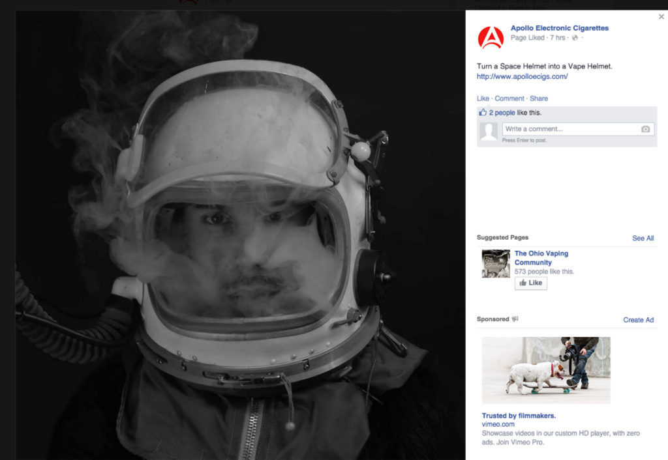Viewport: 668px width, 460px height.
Task: Like The Ohio Vaping Community page
Action: pyautogui.click(x=531, y=283)
